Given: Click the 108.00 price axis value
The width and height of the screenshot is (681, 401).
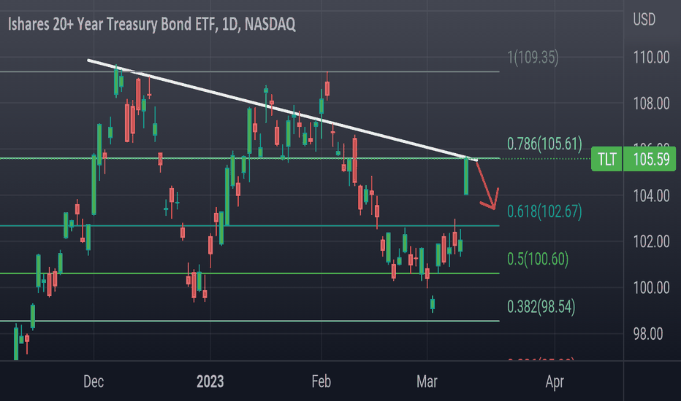Looking at the screenshot, I should (651, 104).
